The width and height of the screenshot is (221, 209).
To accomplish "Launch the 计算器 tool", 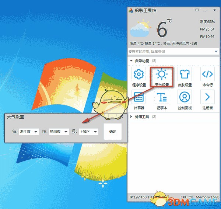I will point(139,97).
